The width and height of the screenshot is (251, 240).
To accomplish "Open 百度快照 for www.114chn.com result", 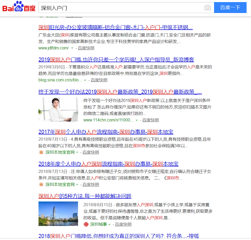I will [x=151, y=120].
